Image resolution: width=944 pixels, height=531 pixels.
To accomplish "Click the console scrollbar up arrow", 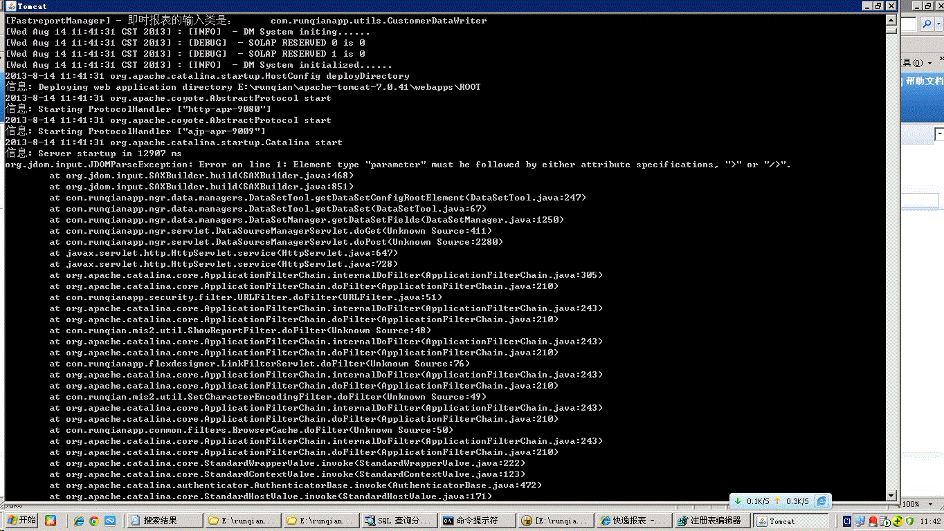I will tap(891, 20).
